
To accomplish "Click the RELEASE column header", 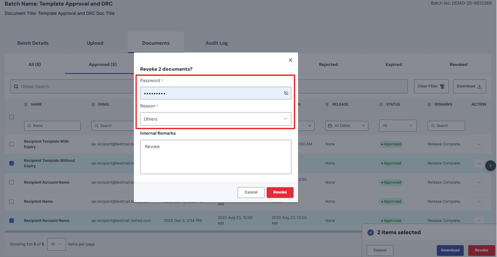I will pos(340,105).
